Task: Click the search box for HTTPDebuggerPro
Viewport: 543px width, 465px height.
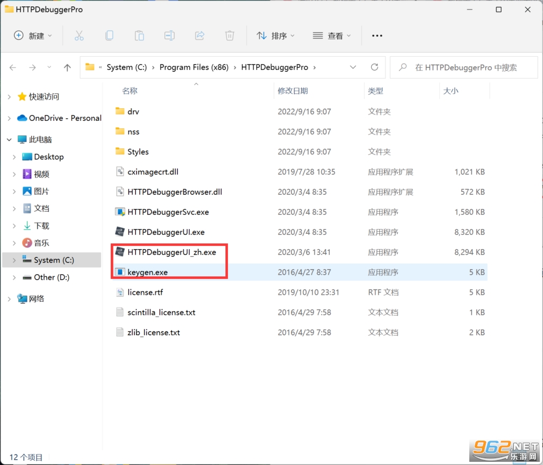Action: (x=463, y=67)
